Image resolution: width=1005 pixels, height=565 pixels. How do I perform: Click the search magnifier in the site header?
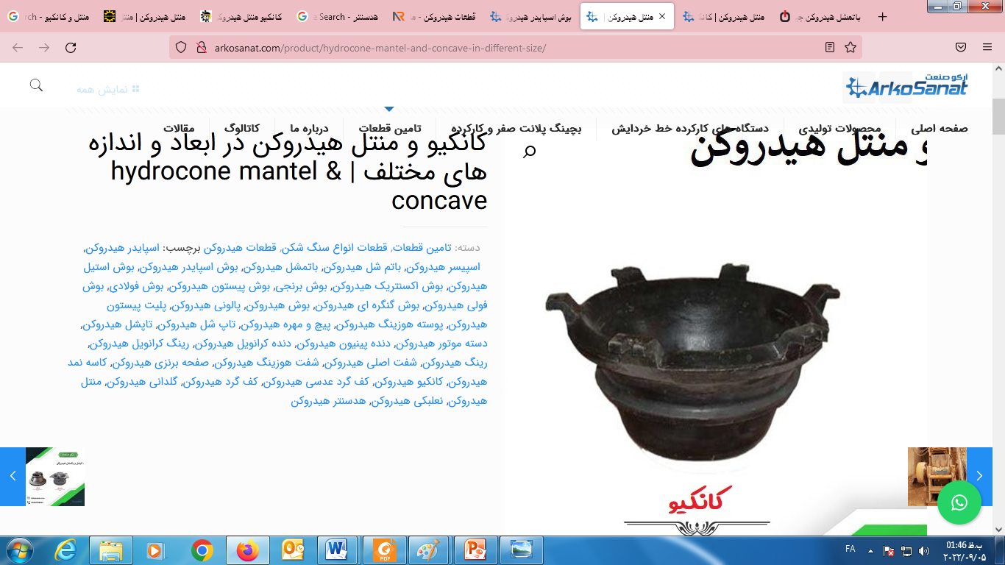tap(36, 85)
